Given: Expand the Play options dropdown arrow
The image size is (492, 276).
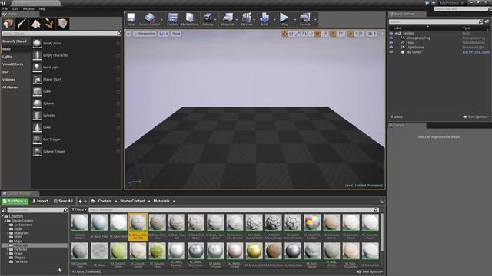Looking at the screenshot, I should pyautogui.click(x=294, y=20).
